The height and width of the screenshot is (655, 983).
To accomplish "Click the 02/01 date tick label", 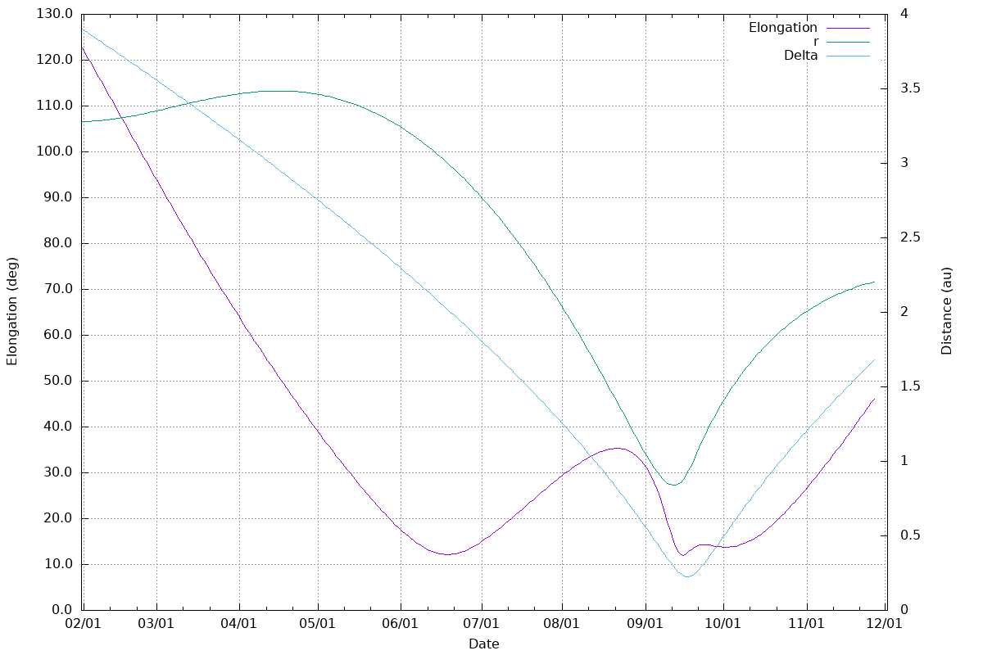I will tap(82, 624).
